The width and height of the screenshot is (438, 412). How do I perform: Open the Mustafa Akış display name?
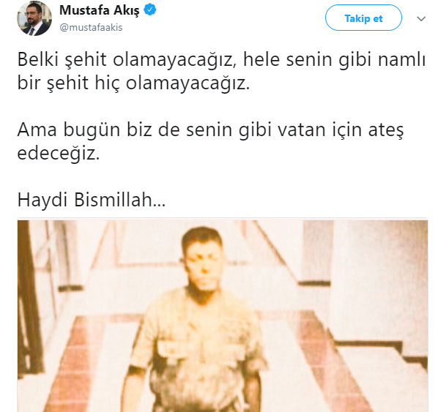coord(99,10)
